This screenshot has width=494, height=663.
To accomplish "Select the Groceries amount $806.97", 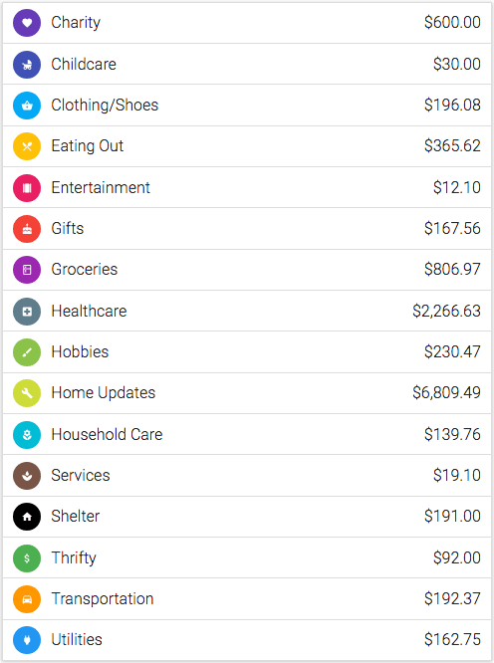I will click(452, 269).
